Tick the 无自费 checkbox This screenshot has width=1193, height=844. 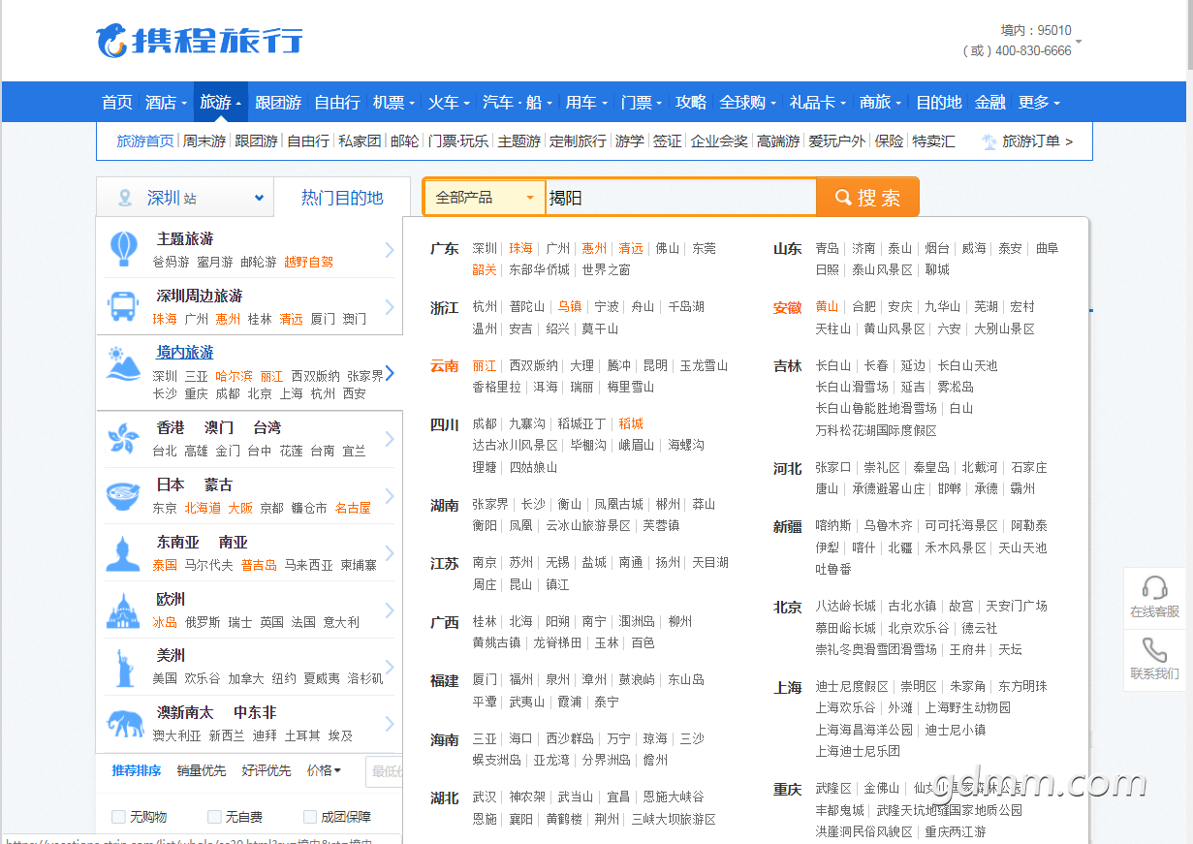[x=214, y=817]
